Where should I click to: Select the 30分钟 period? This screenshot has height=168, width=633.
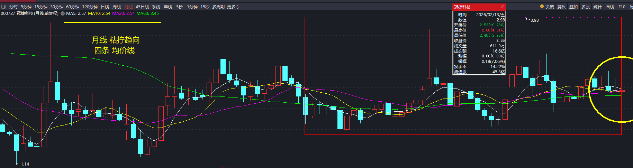pos(57,7)
